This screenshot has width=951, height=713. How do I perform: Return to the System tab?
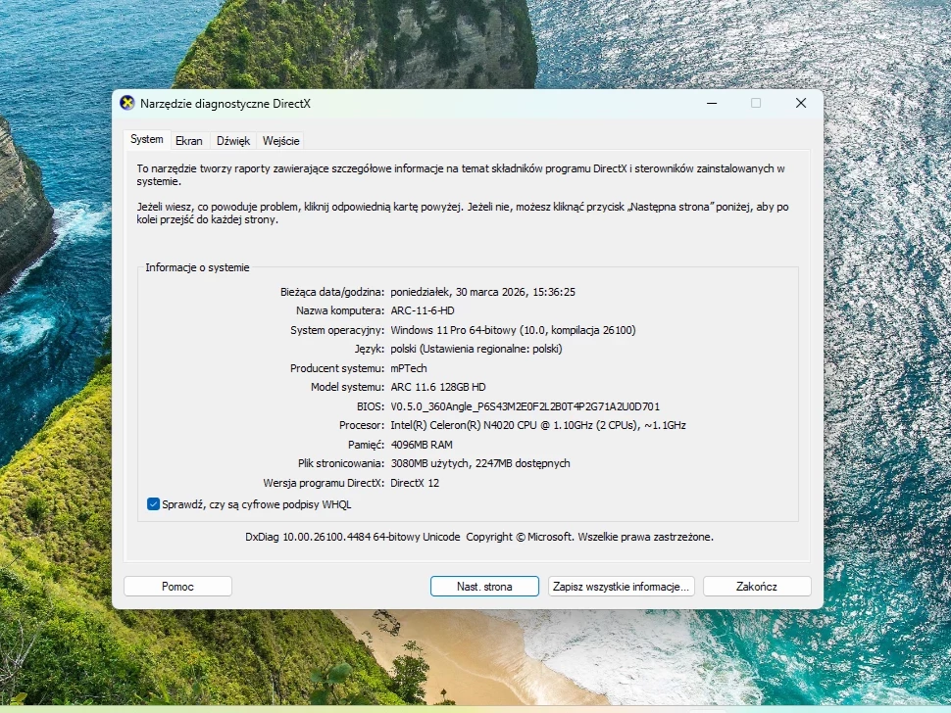click(x=146, y=139)
